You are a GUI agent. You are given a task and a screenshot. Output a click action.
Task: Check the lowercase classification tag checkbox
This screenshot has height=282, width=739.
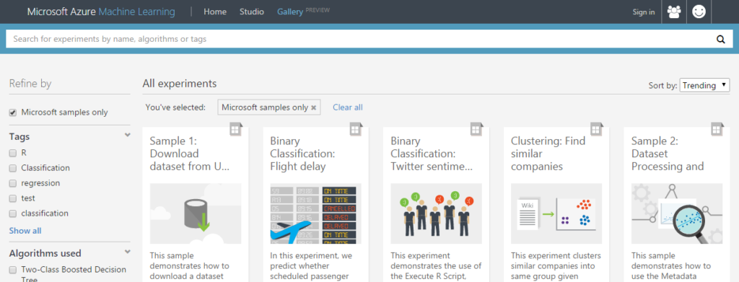click(13, 213)
